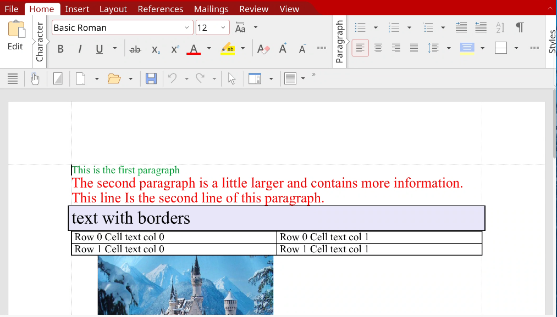This screenshot has width=557, height=317.
Task: Open an existing document
Action: coord(114,78)
